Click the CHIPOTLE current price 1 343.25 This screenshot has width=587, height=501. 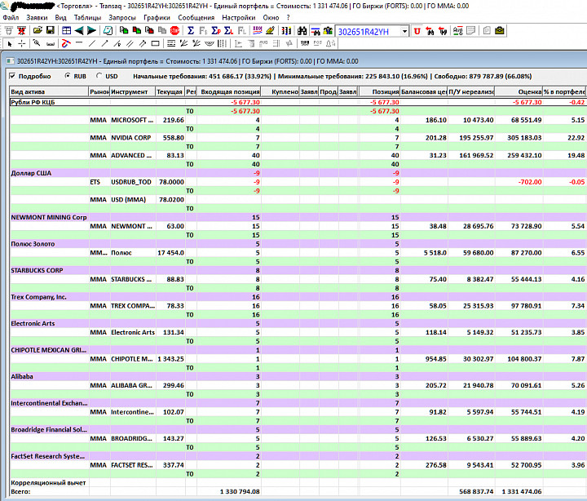tap(170, 358)
